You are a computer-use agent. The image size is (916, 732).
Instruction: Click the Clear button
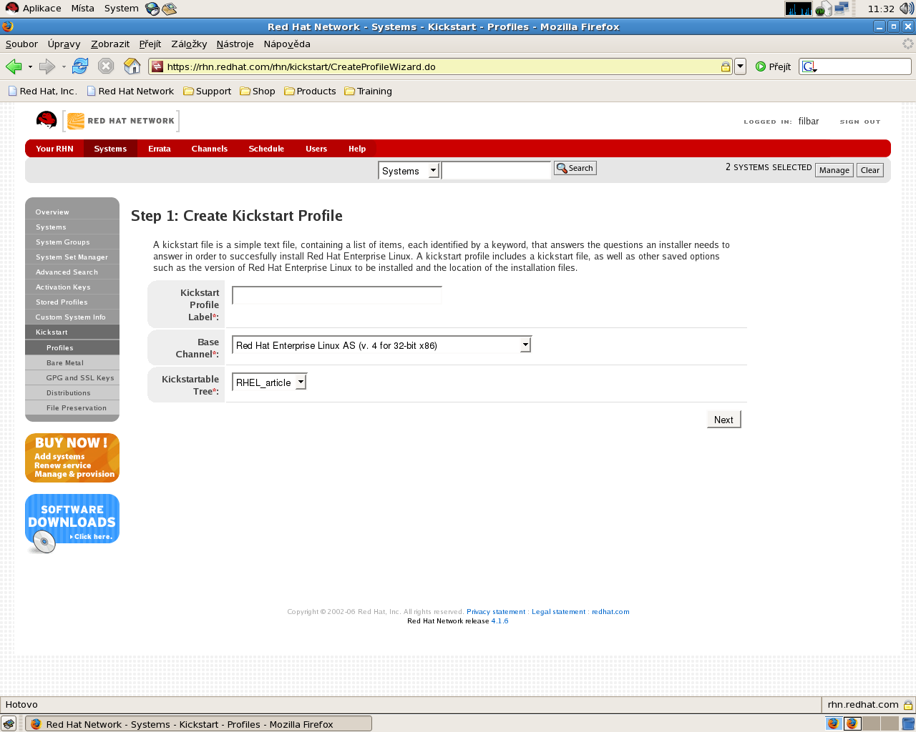[870, 170]
